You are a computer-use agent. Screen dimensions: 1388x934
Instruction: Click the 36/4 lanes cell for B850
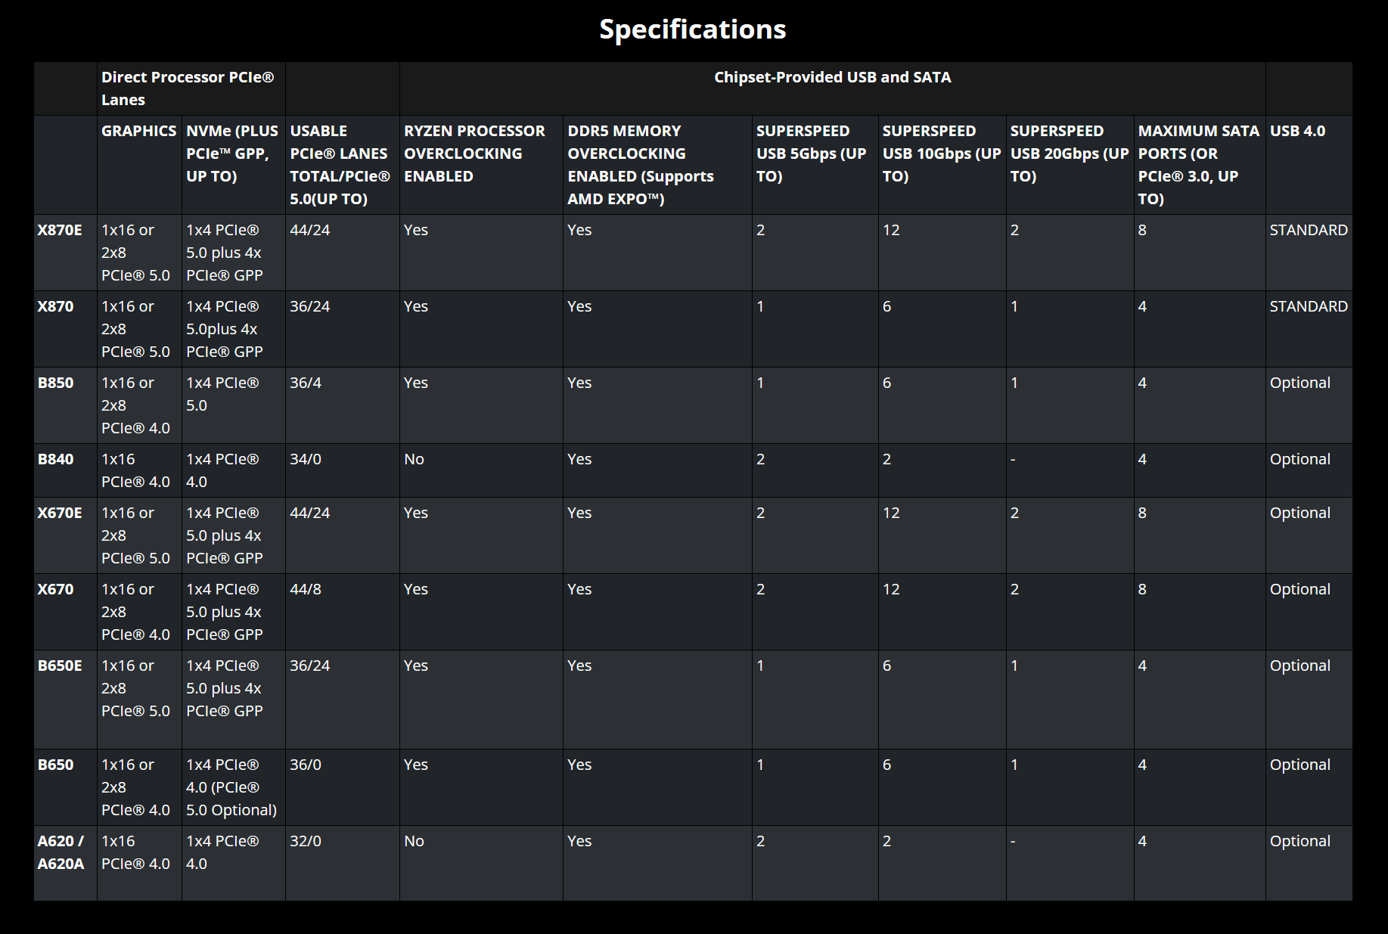(x=343, y=405)
